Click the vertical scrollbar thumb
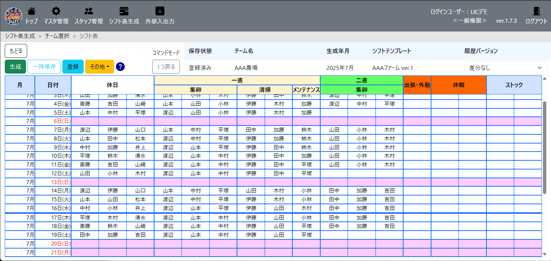The height and width of the screenshot is (261, 551). tap(544, 147)
